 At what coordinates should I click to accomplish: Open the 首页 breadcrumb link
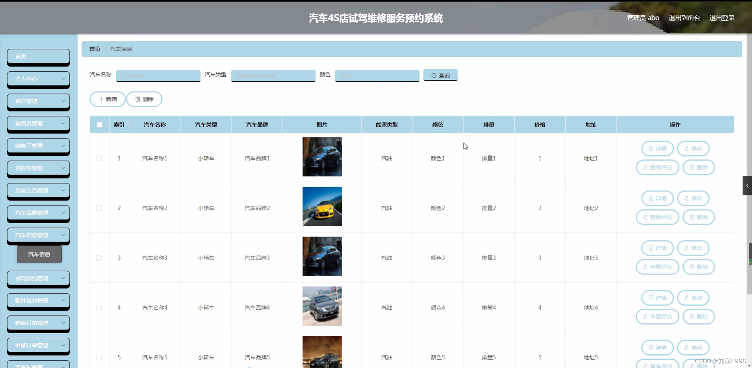94,49
